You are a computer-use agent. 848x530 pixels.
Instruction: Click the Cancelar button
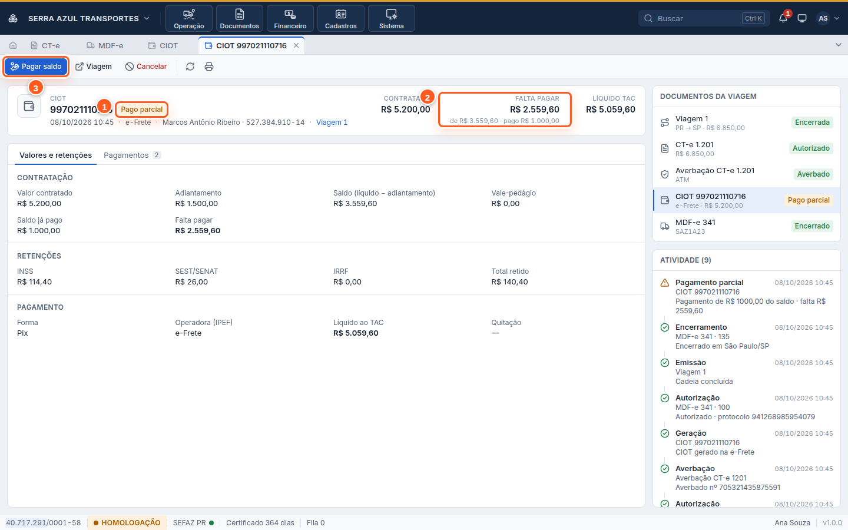click(x=146, y=67)
